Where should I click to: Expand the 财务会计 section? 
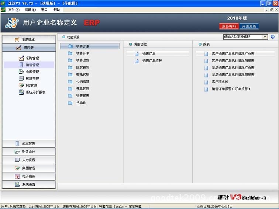(29, 152)
